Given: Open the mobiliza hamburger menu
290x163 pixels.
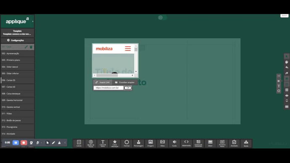Looking at the screenshot, I should (128, 49).
